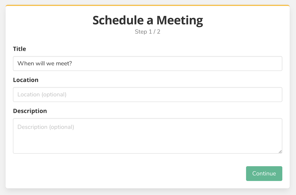Click the "Continue" label text
Viewport: 296px width, 195px height.
[x=264, y=174]
